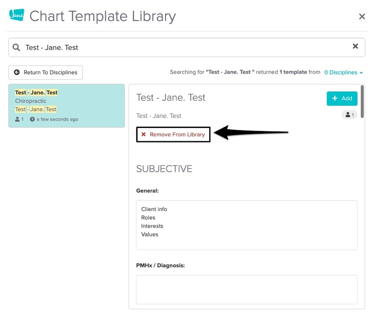Click the search magnifier icon
The width and height of the screenshot is (373, 321).
[16, 47]
